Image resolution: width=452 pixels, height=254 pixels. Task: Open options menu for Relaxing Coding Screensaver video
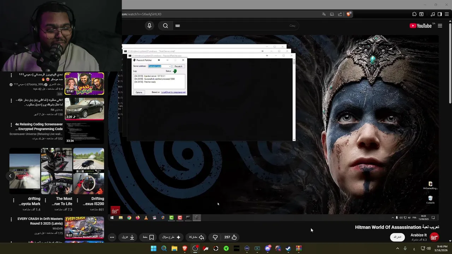(x=11, y=125)
